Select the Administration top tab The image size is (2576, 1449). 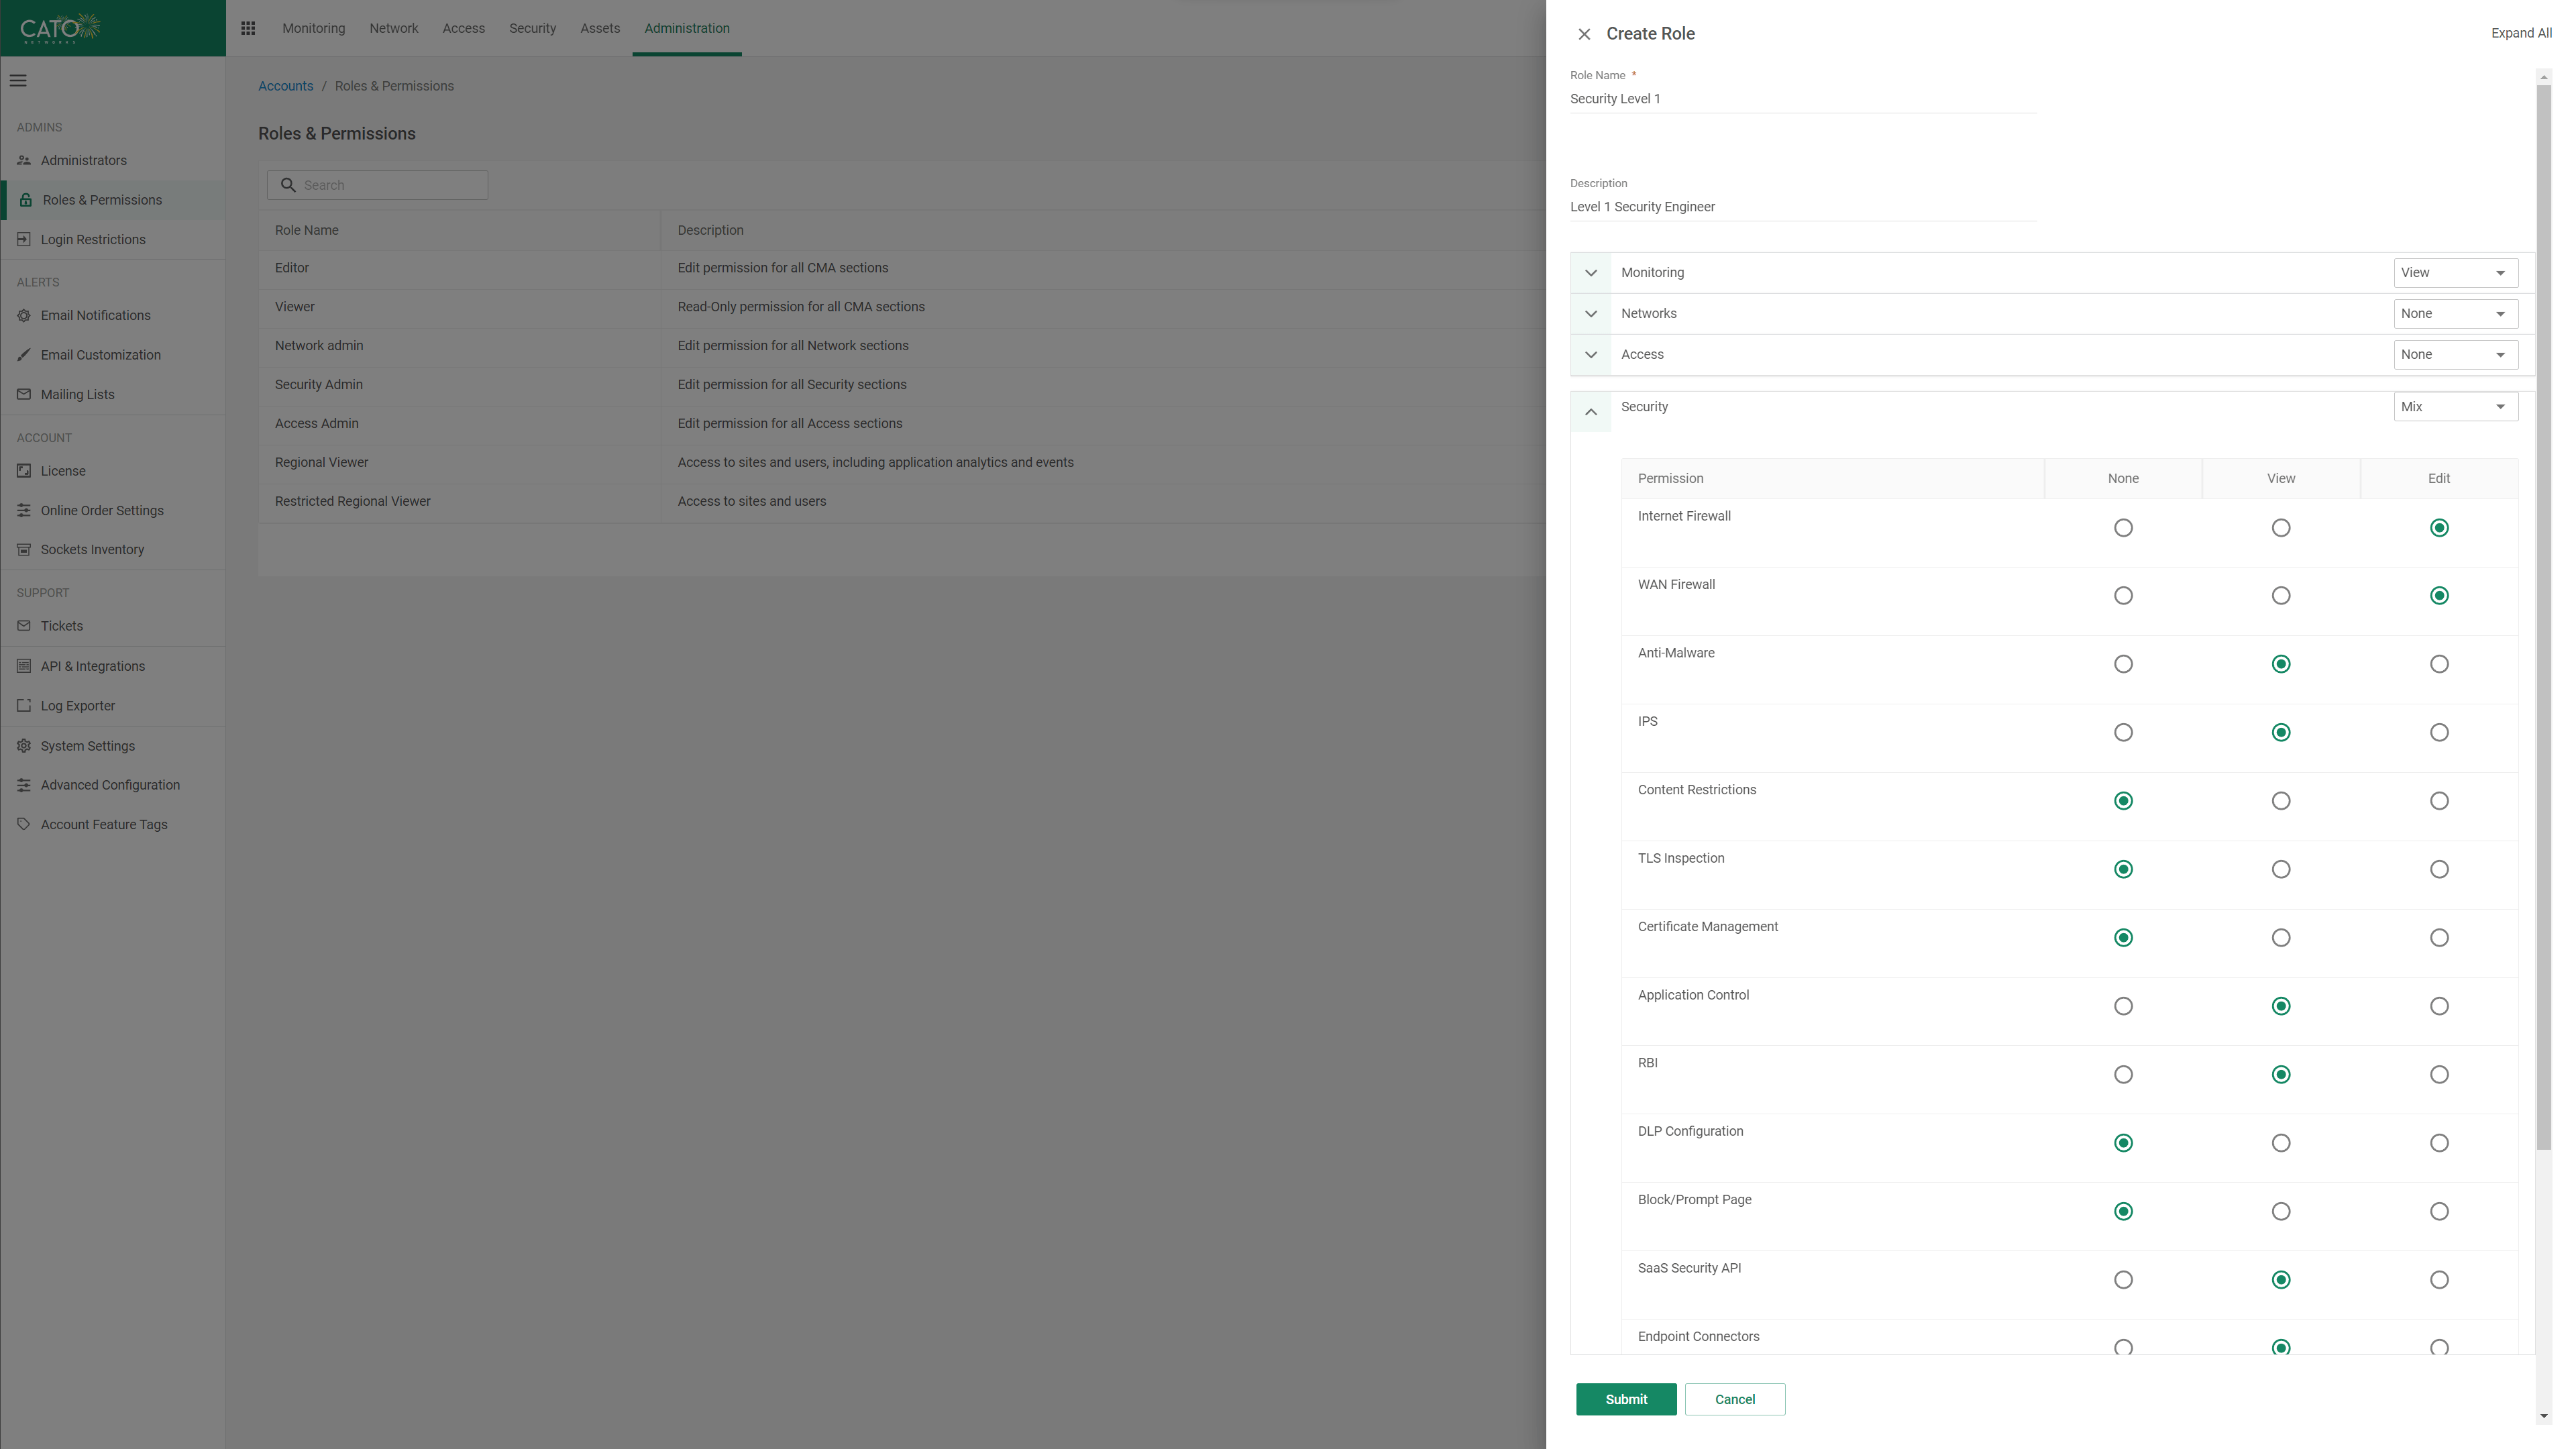pyautogui.click(x=687, y=28)
